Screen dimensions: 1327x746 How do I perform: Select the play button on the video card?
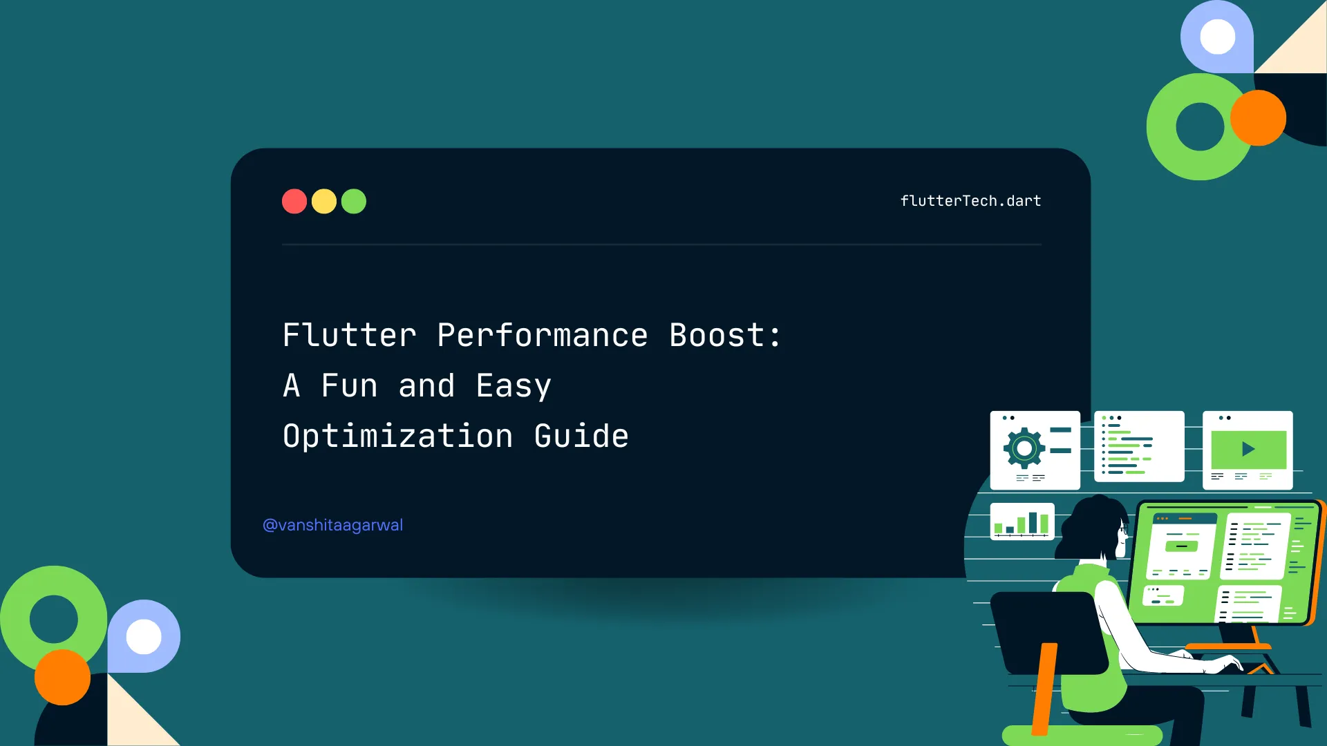[1248, 449]
